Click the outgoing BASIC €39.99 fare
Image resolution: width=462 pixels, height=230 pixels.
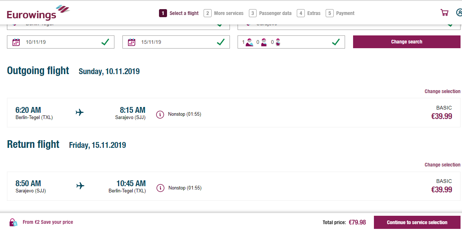(442, 112)
